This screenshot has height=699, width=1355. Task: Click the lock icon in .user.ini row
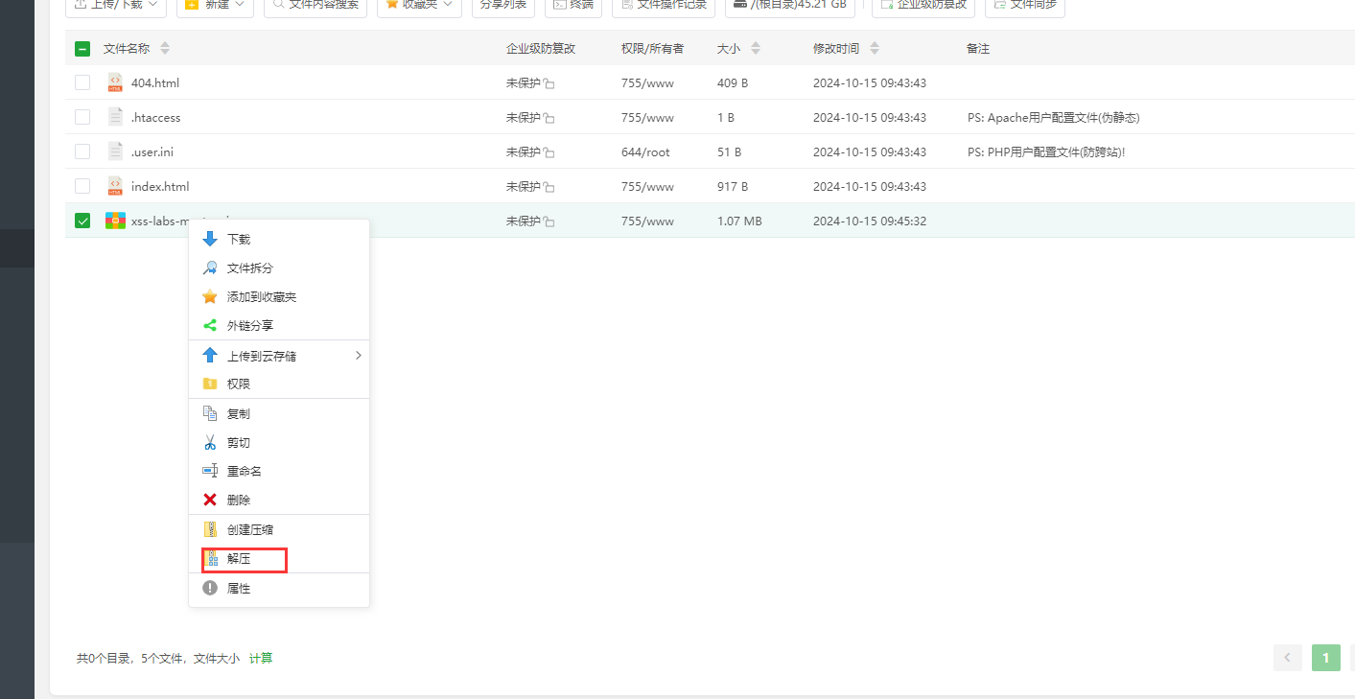(x=549, y=152)
